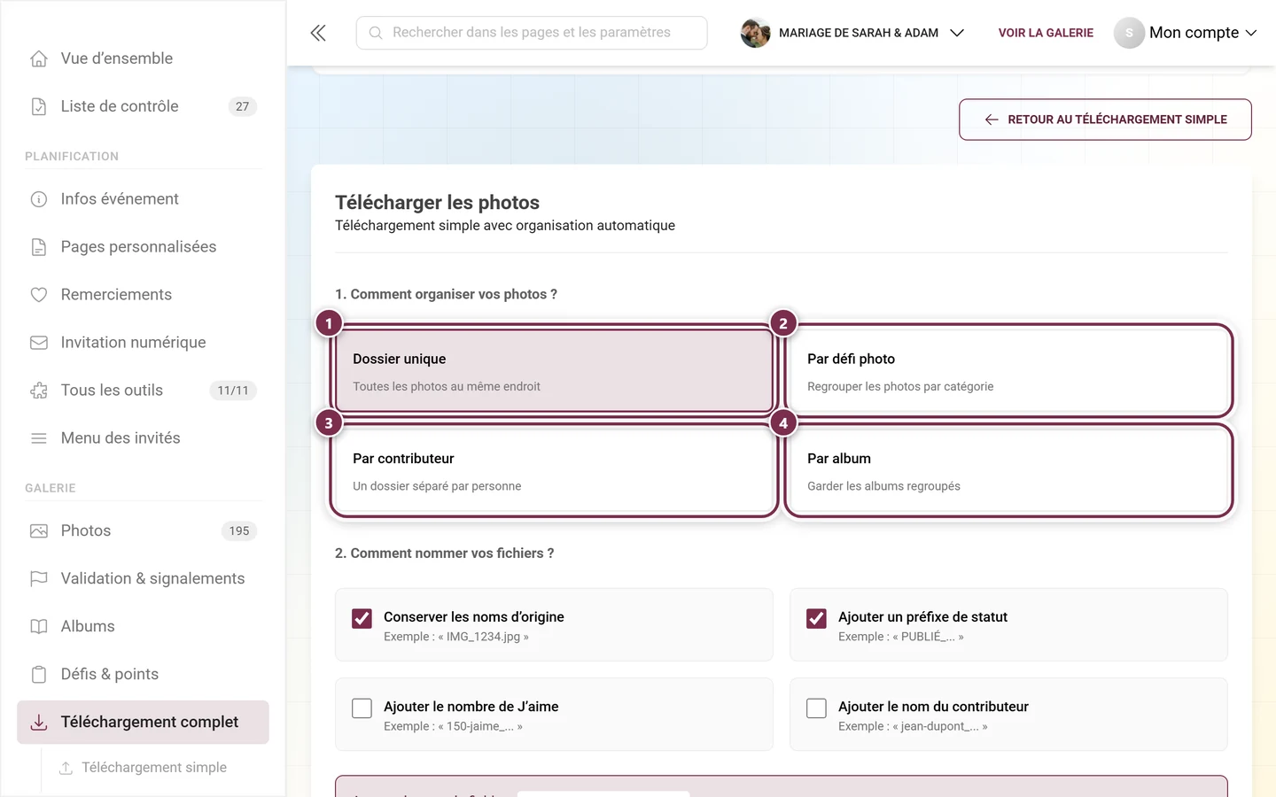Click the heart icon beside Remerciements
The width and height of the screenshot is (1276, 797).
[39, 295]
